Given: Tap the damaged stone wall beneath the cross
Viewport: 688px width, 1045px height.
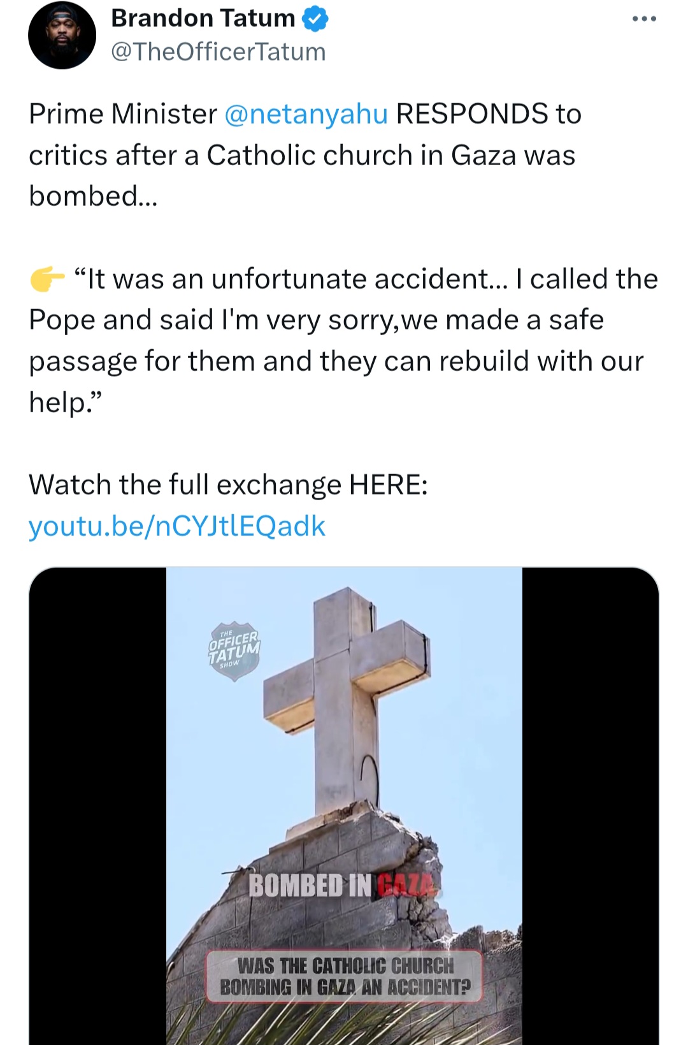Looking at the screenshot, I should [x=357, y=841].
